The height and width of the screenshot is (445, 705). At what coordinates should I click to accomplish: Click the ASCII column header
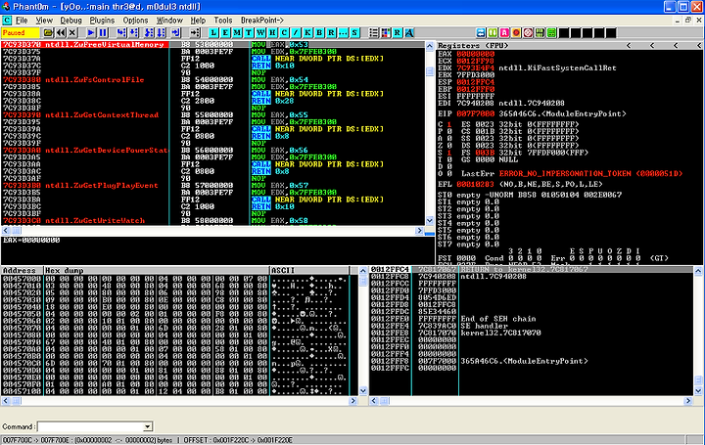[x=308, y=270]
